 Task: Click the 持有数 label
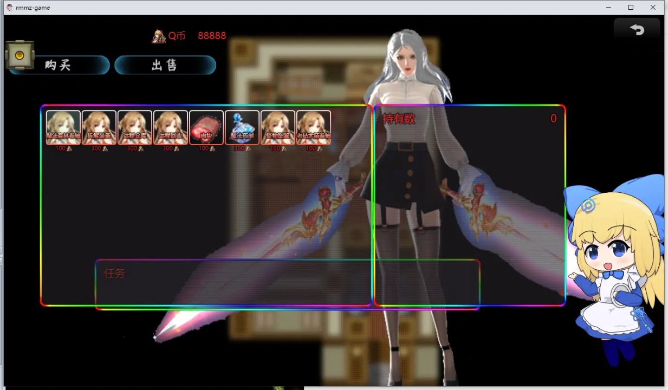pos(399,119)
